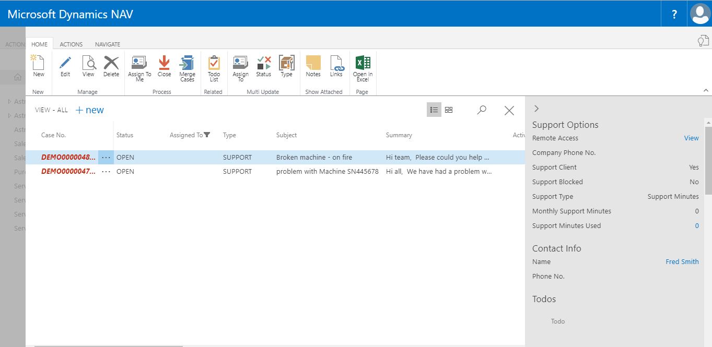Click the VIEW - ALL label
Screen dimensions: 712x347
(51, 110)
